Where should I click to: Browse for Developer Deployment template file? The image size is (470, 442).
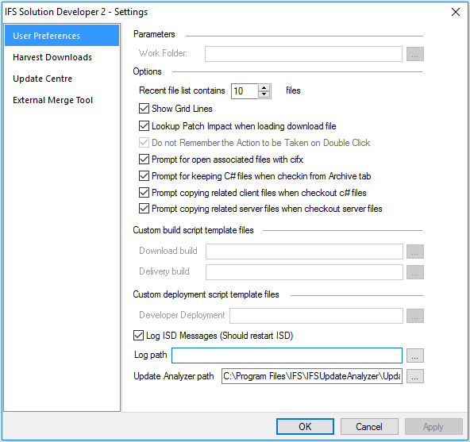415,316
